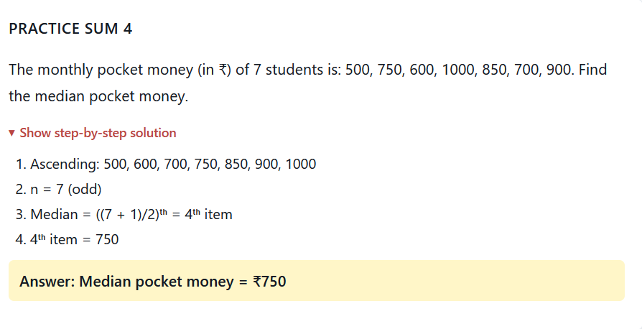Click step 2, "n = 7 (odd)"
Viewport: 642px width, 329px height.
(66, 190)
